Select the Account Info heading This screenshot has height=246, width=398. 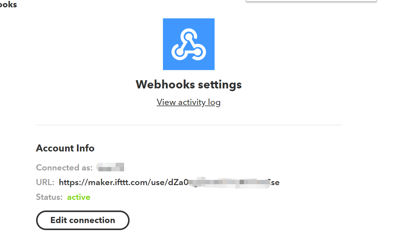65,148
